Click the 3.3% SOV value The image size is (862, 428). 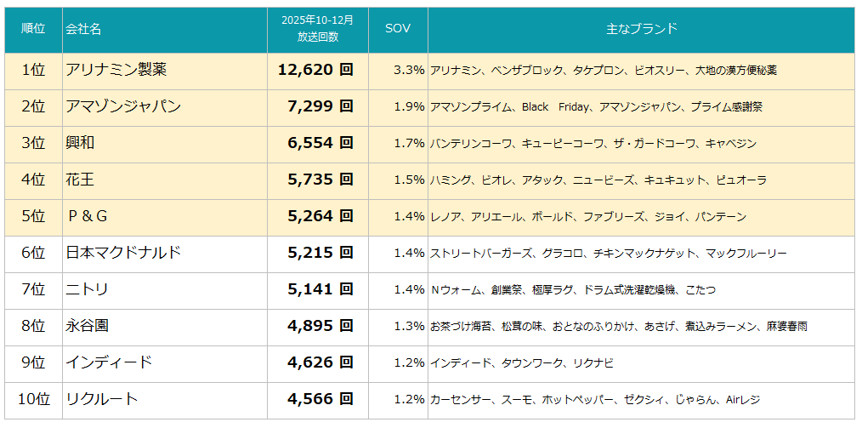(409, 70)
